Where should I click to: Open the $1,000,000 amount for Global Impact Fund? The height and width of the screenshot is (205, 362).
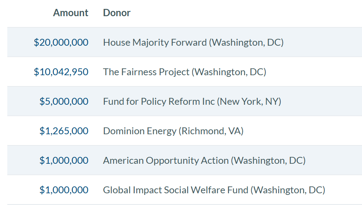64,190
